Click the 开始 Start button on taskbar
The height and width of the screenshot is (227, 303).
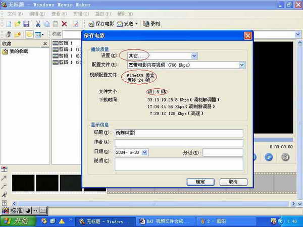click(17, 221)
